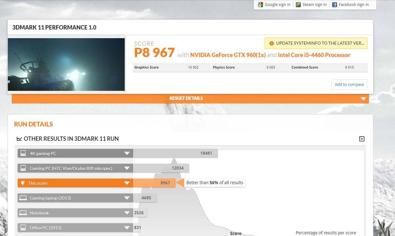Click the 4685 score bar value
The width and height of the screenshot is (395, 236).
(146, 198)
